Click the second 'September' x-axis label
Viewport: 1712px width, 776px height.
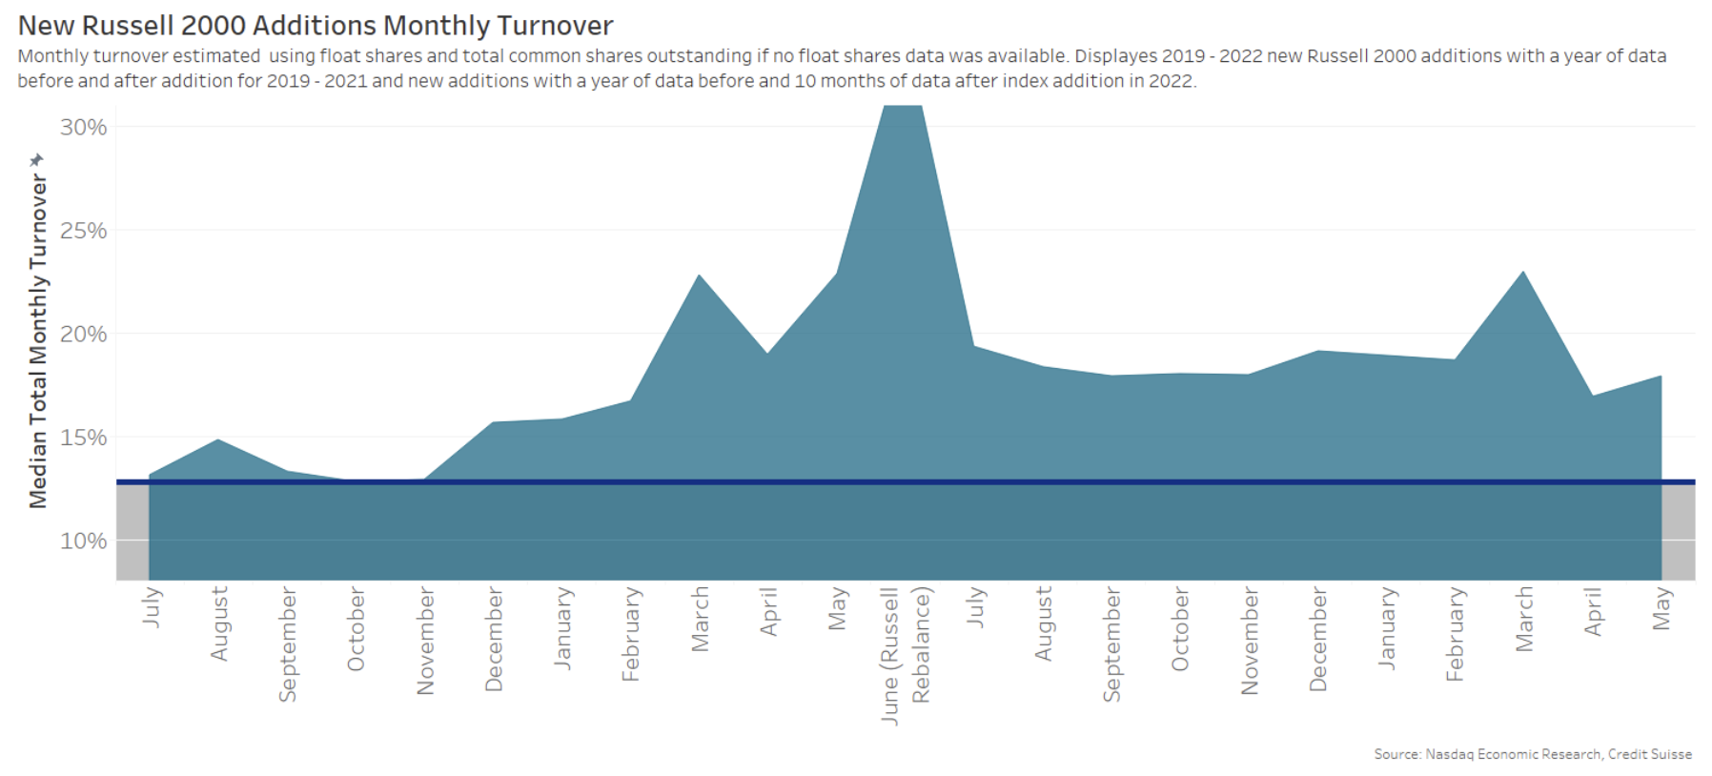point(1111,644)
